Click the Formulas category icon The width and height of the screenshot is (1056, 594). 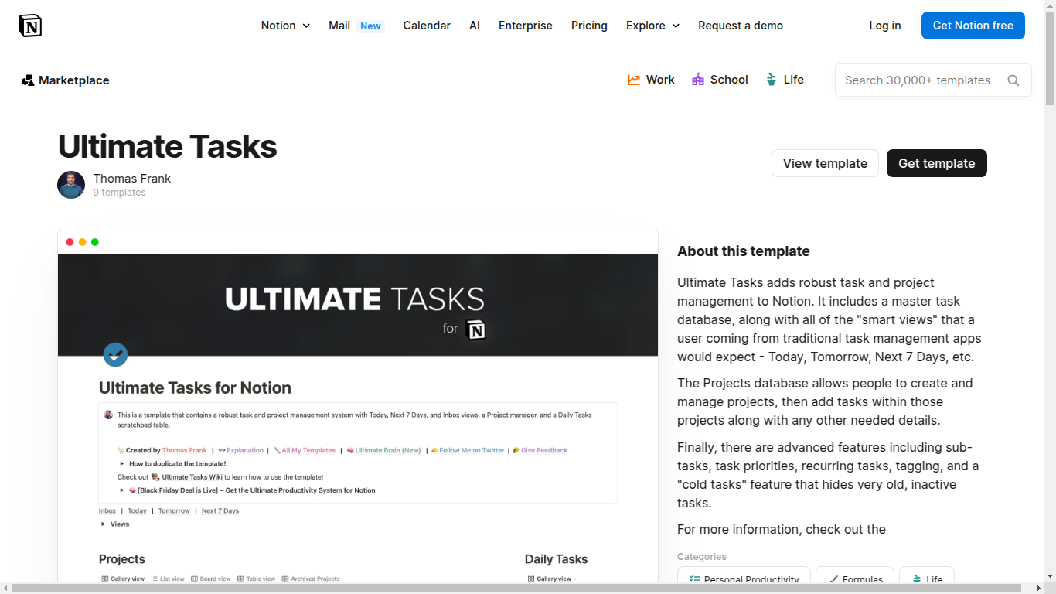click(833, 579)
